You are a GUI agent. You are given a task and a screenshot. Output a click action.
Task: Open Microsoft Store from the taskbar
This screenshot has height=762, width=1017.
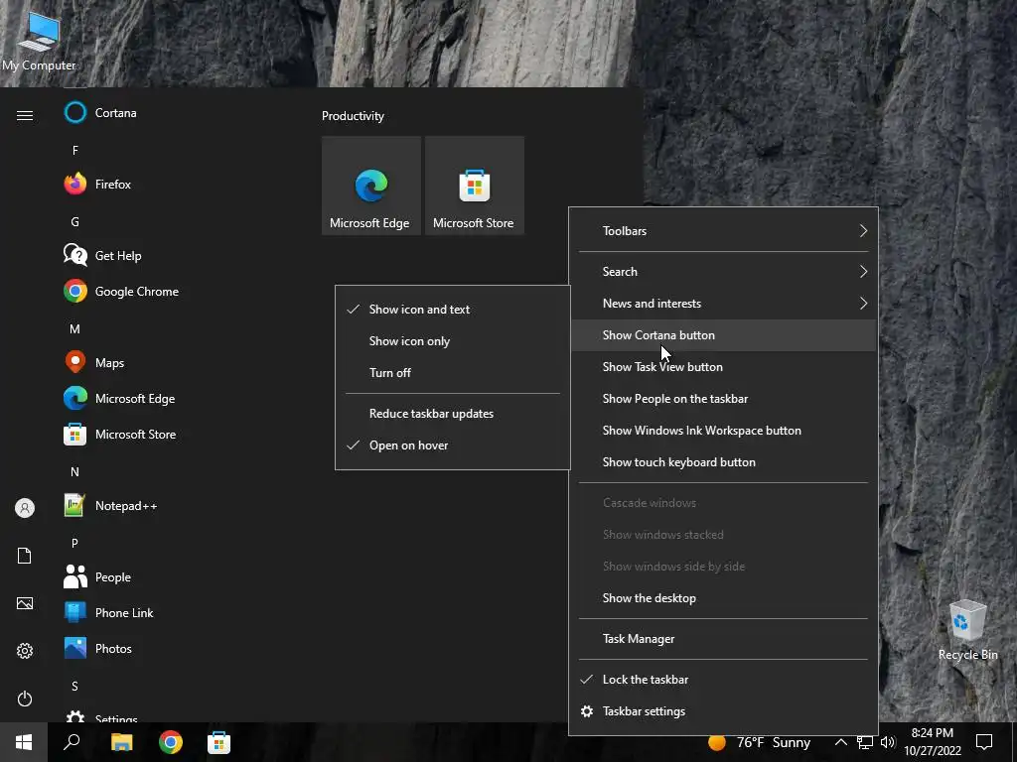pos(218,742)
